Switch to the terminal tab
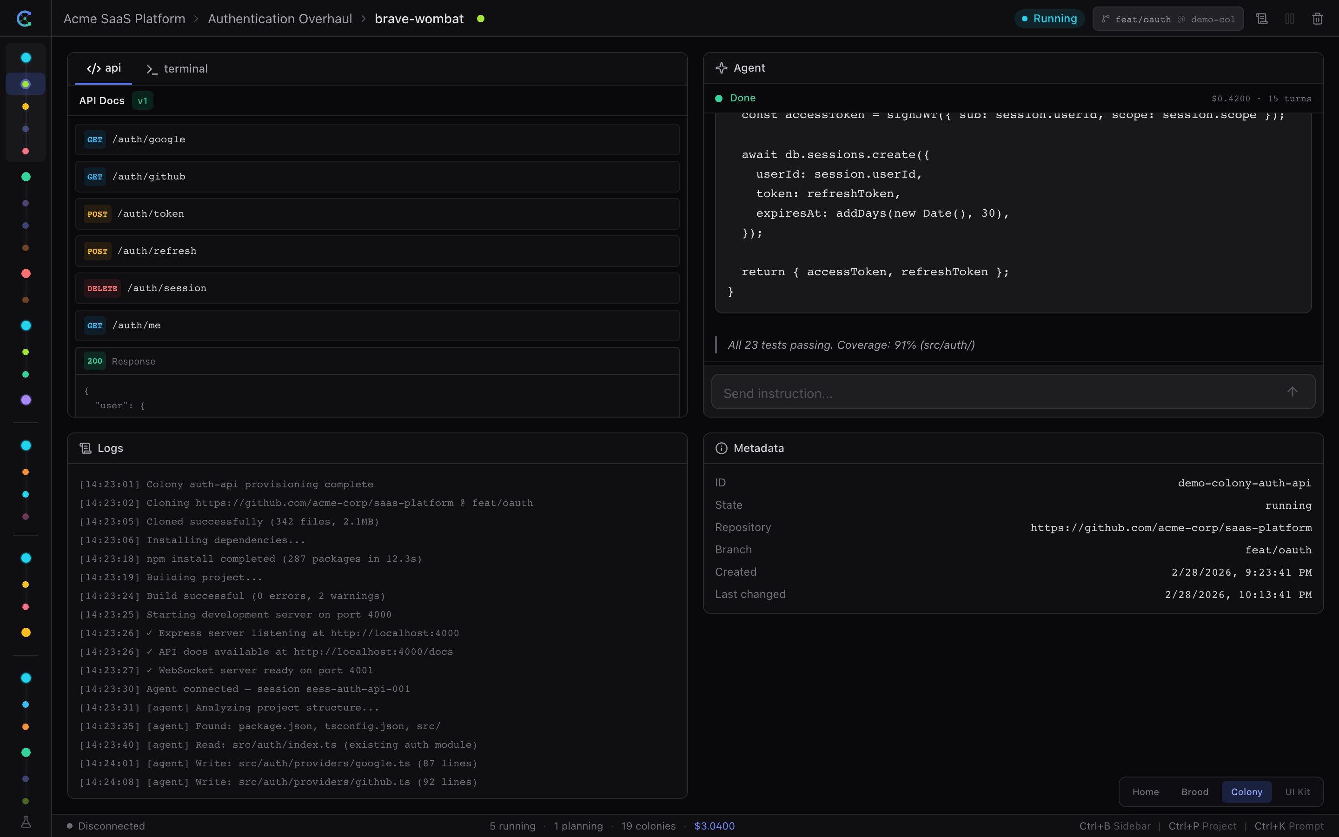The height and width of the screenshot is (837, 1339). (177, 69)
